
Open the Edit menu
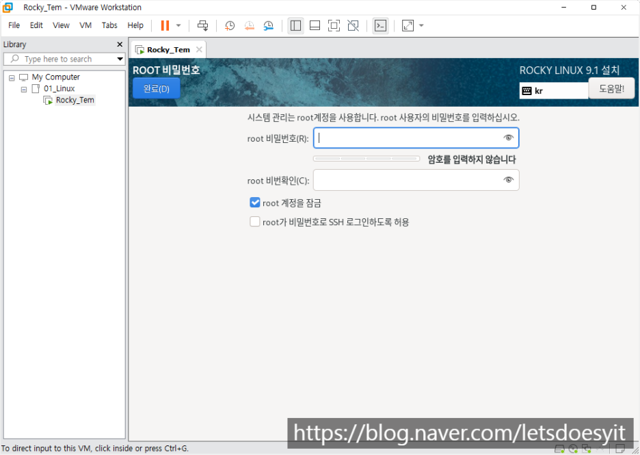click(x=36, y=25)
